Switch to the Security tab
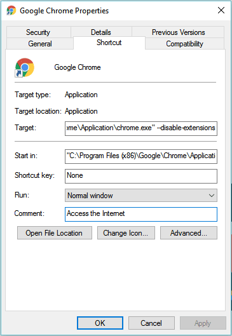 [38, 32]
